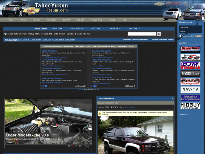Open the DJM Belltech vendor banner

[190, 66]
